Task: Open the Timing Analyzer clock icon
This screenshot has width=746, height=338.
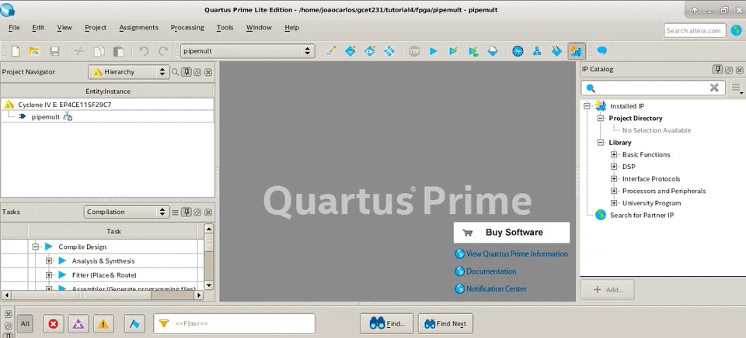Action: coord(518,51)
